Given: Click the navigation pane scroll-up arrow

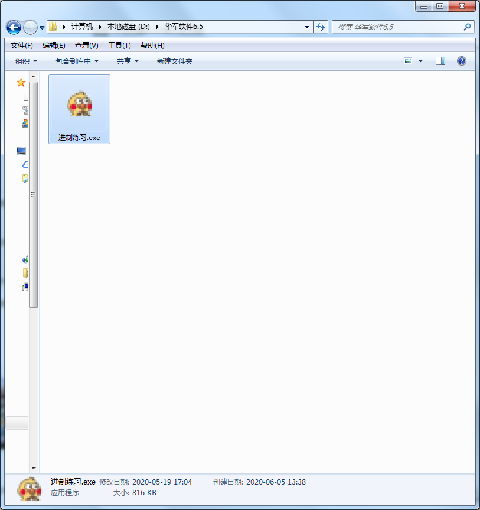Looking at the screenshot, I should pos(34,76).
